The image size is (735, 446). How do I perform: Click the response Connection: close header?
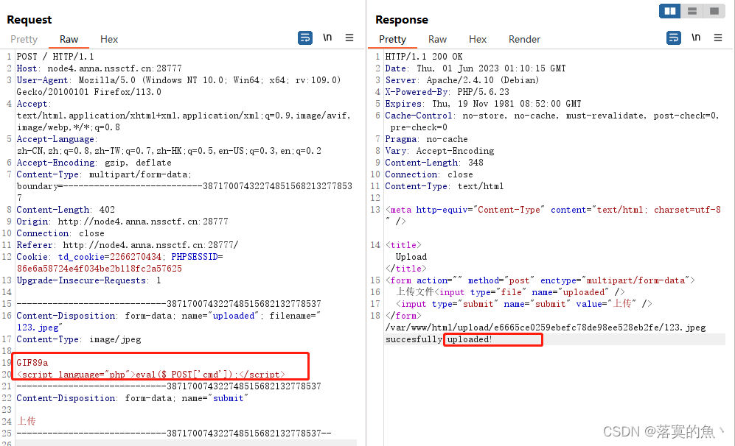click(x=429, y=174)
